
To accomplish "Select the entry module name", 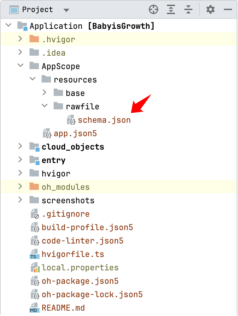I will pos(54,160).
